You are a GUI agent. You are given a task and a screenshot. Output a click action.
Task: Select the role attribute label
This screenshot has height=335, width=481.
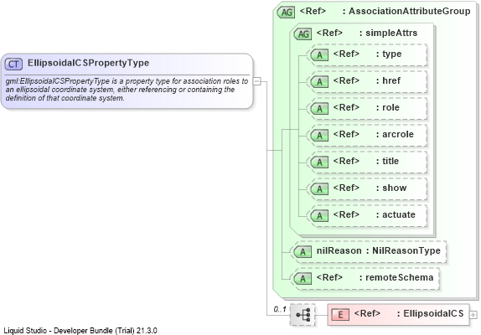pos(390,107)
